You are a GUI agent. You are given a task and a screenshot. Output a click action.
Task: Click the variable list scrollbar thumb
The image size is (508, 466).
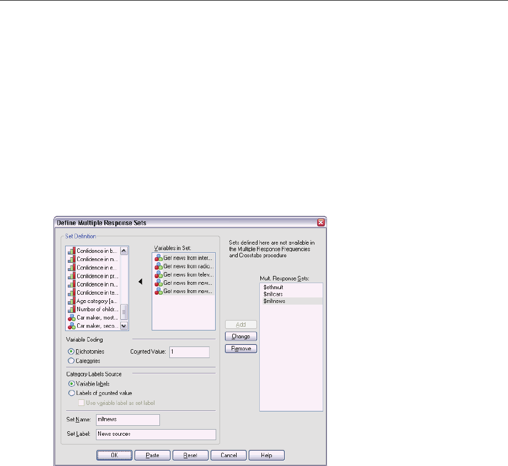point(124,312)
